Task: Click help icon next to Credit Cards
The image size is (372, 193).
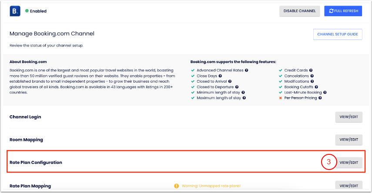Action: pos(311,70)
